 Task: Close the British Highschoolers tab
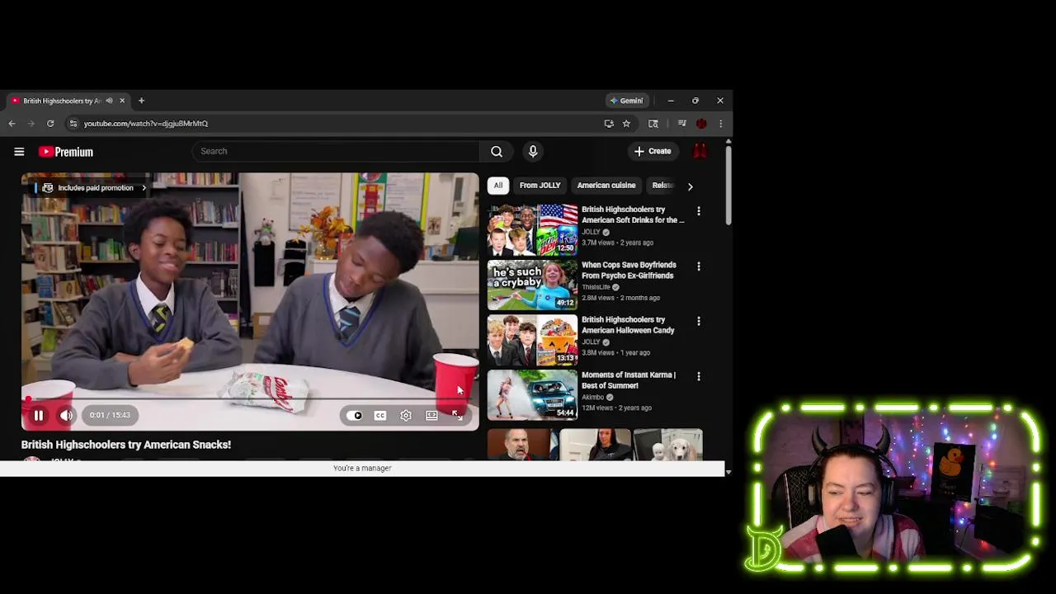pyautogui.click(x=122, y=101)
